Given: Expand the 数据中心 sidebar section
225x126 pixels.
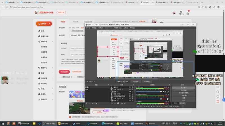Looking at the screenshot, I should pyautogui.click(x=52, y=68).
